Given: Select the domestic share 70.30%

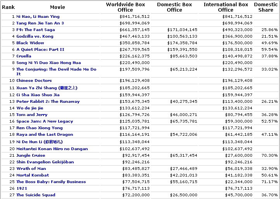Looking at the screenshot, I should [270, 156].
